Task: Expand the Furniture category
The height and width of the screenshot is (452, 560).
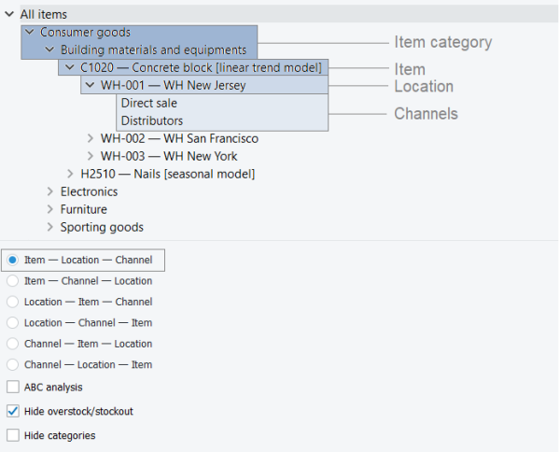Action: [x=49, y=210]
